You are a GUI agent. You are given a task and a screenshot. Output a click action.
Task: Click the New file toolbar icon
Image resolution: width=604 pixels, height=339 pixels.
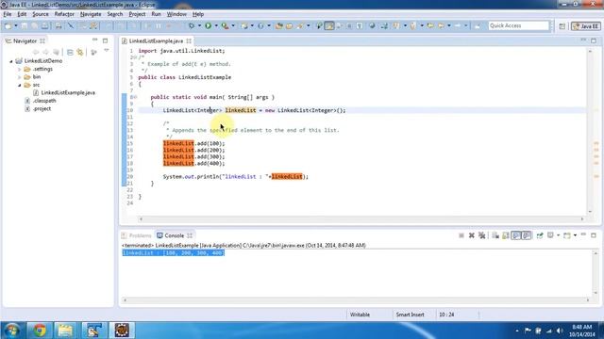8,25
